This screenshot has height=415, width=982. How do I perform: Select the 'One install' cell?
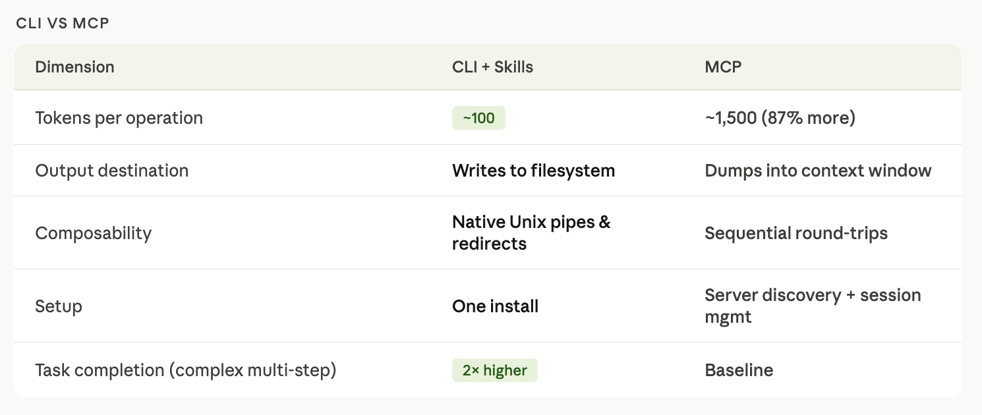[x=495, y=306]
